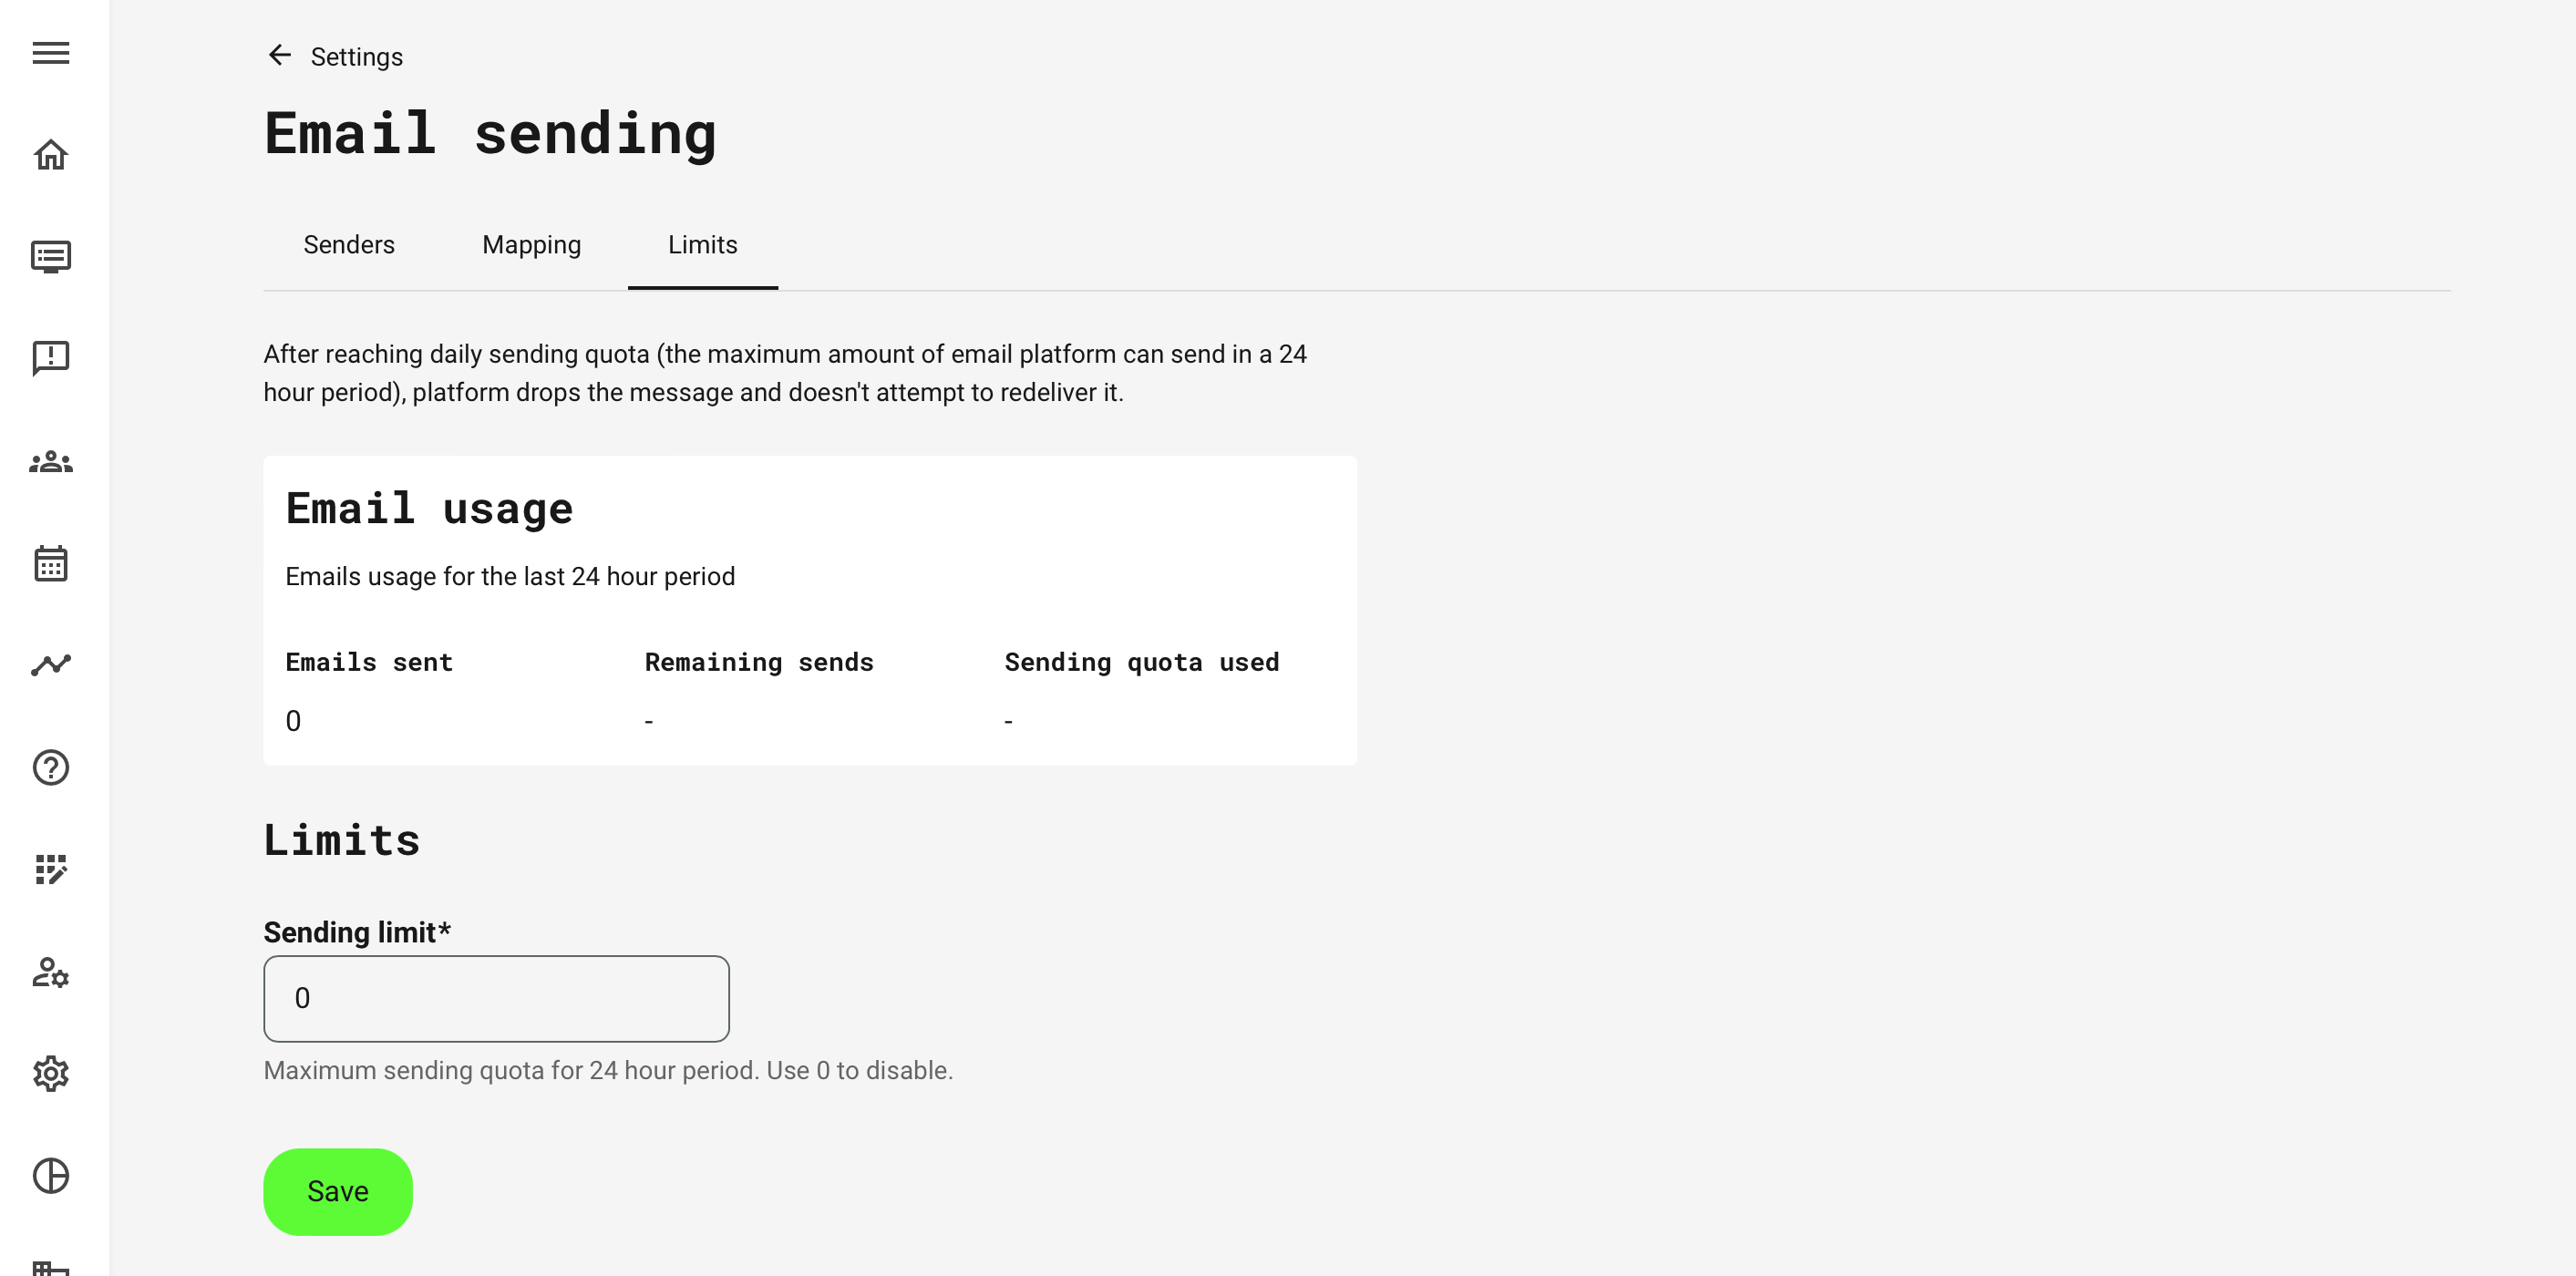Open the pie chart sidebar icon
Viewport: 2576px width, 1276px height.
[x=50, y=1176]
